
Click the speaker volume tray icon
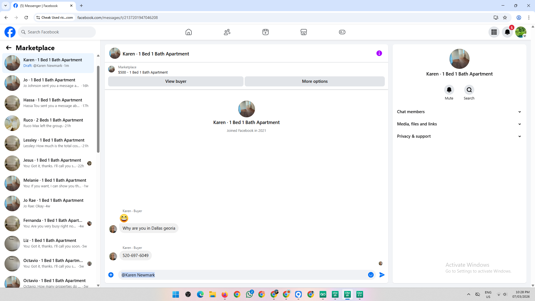coord(505,294)
